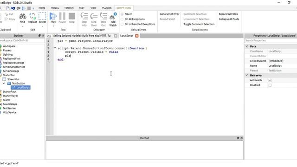Open the SCRIPT MENU ribbon tab
297x167 pixels.
(124, 8)
